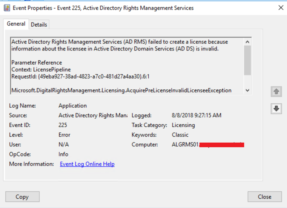287x208 pixels.
Task: Click the AcquirePreLicenseInvalidLicenseeException text line
Action: pyautogui.click(x=121, y=90)
